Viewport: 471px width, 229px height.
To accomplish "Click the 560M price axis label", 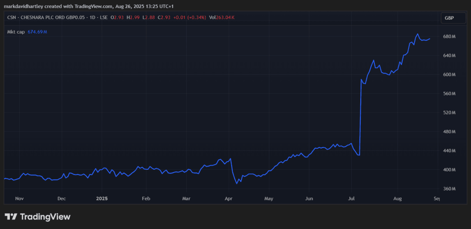I will pyautogui.click(x=449, y=94).
